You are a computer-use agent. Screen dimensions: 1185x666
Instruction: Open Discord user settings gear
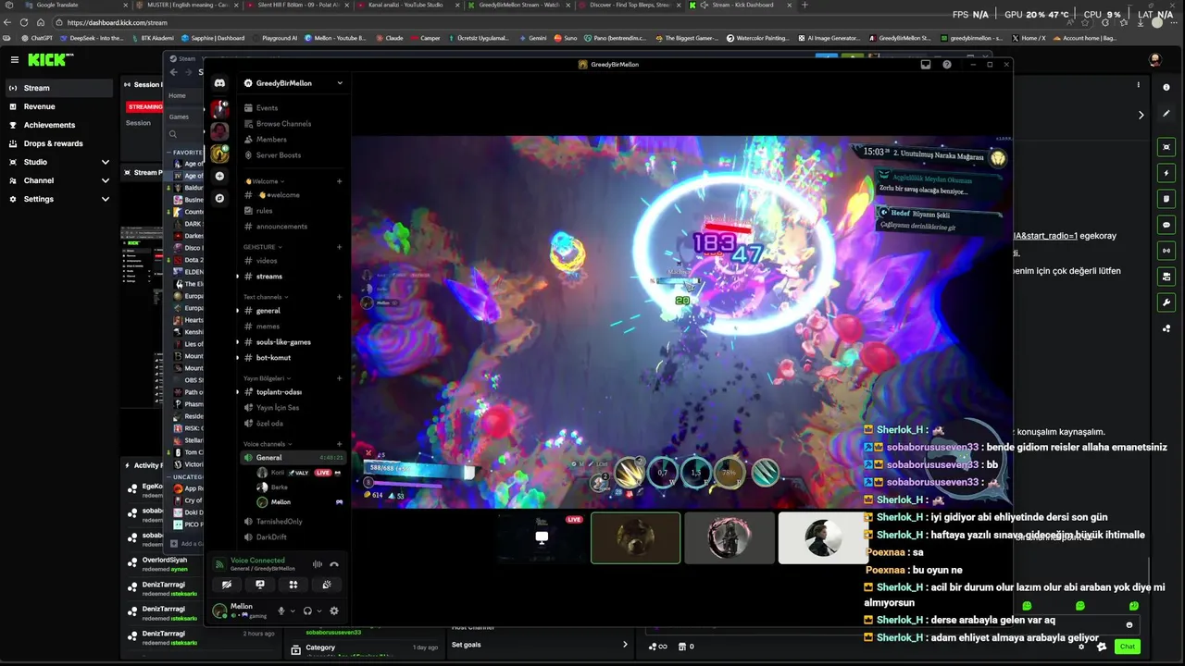(334, 610)
